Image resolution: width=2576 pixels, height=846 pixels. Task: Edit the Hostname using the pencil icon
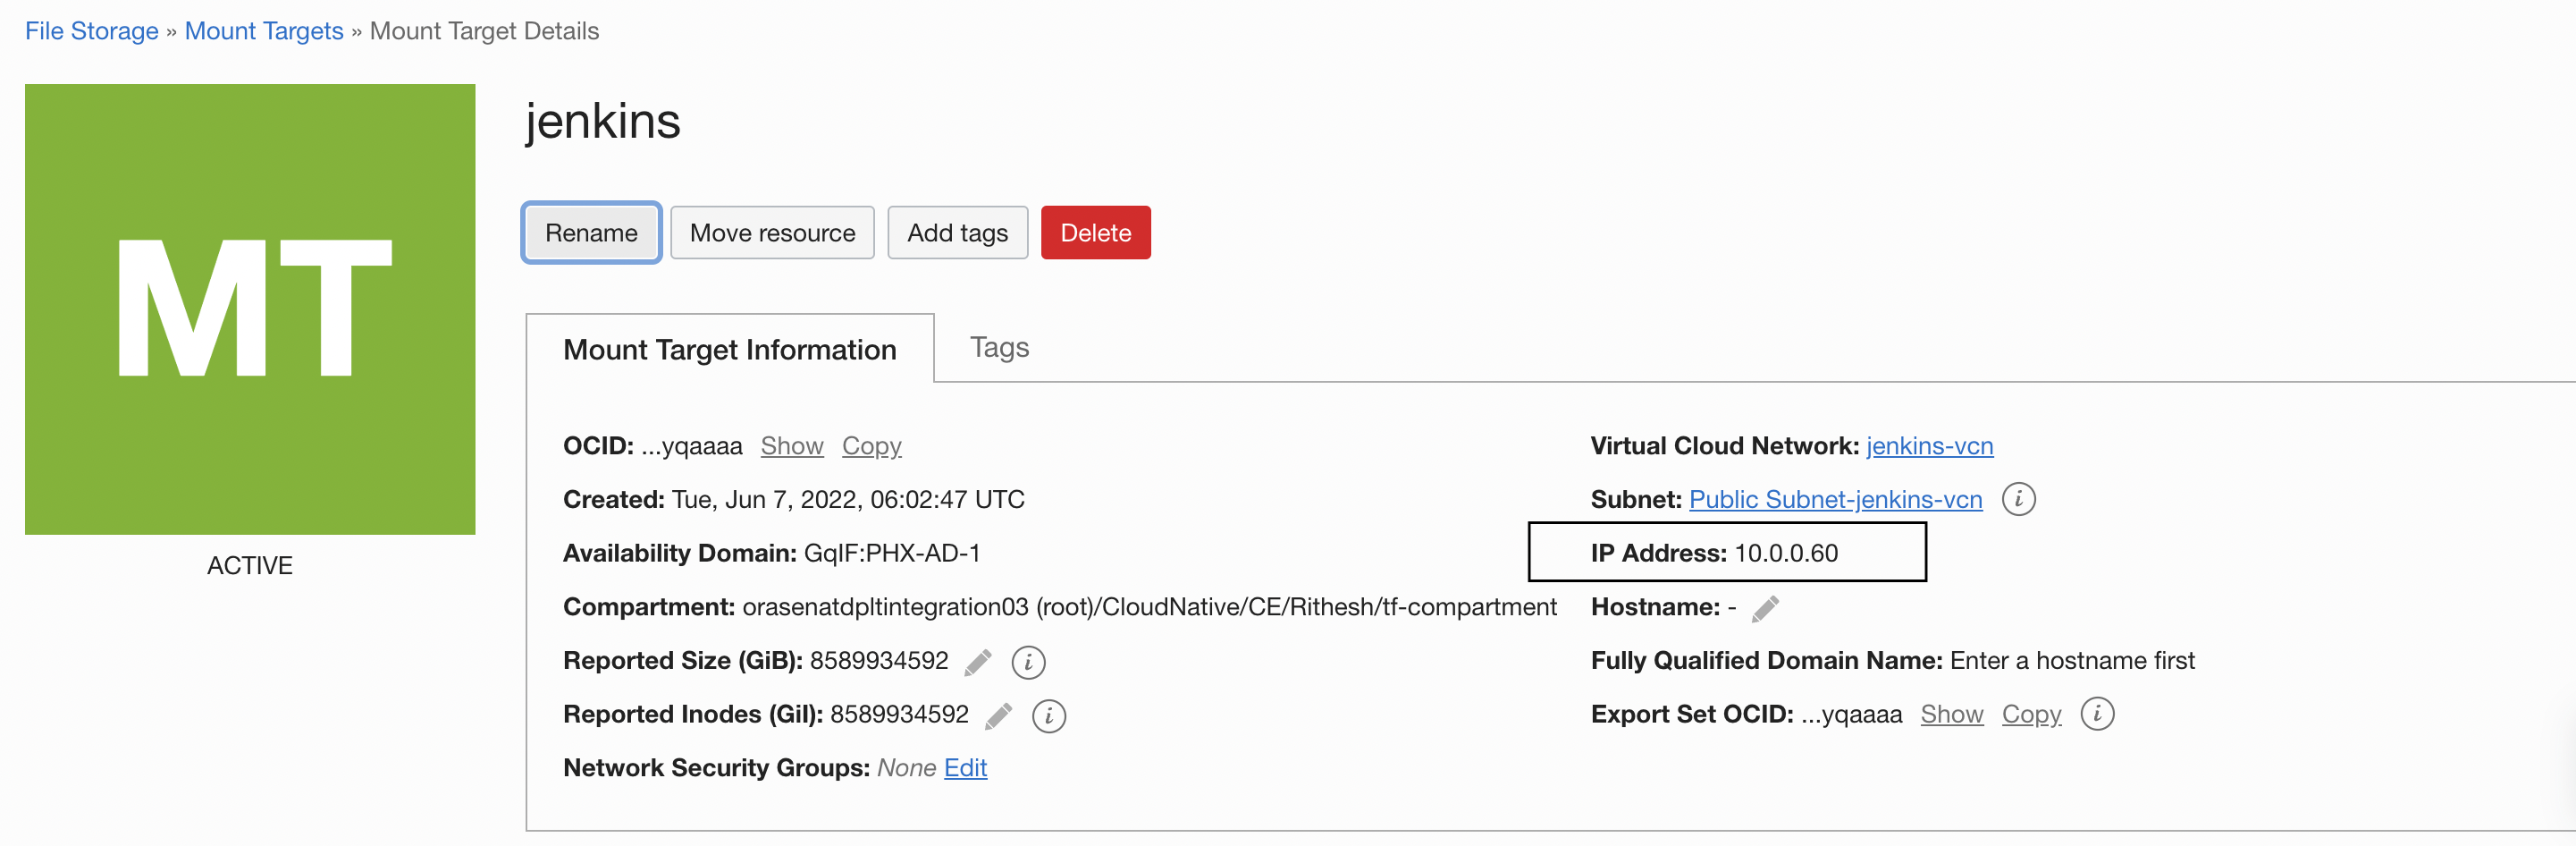[x=1766, y=607]
